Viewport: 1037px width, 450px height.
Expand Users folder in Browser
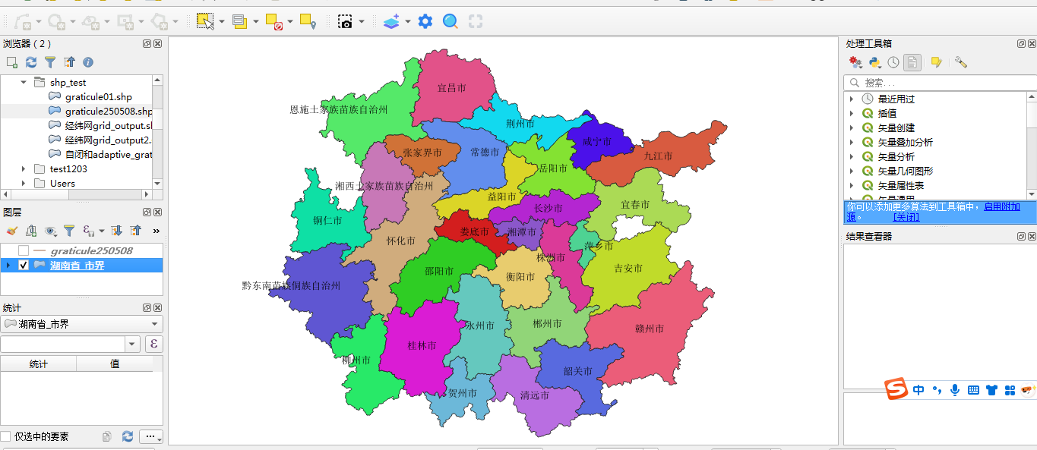click(23, 183)
